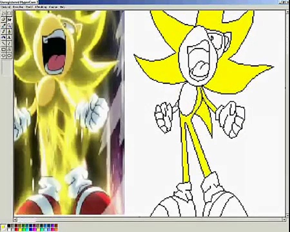Viewport: 290px width, 232px height.
Task: Pick the olive color swatch
Action: tap(20, 225)
